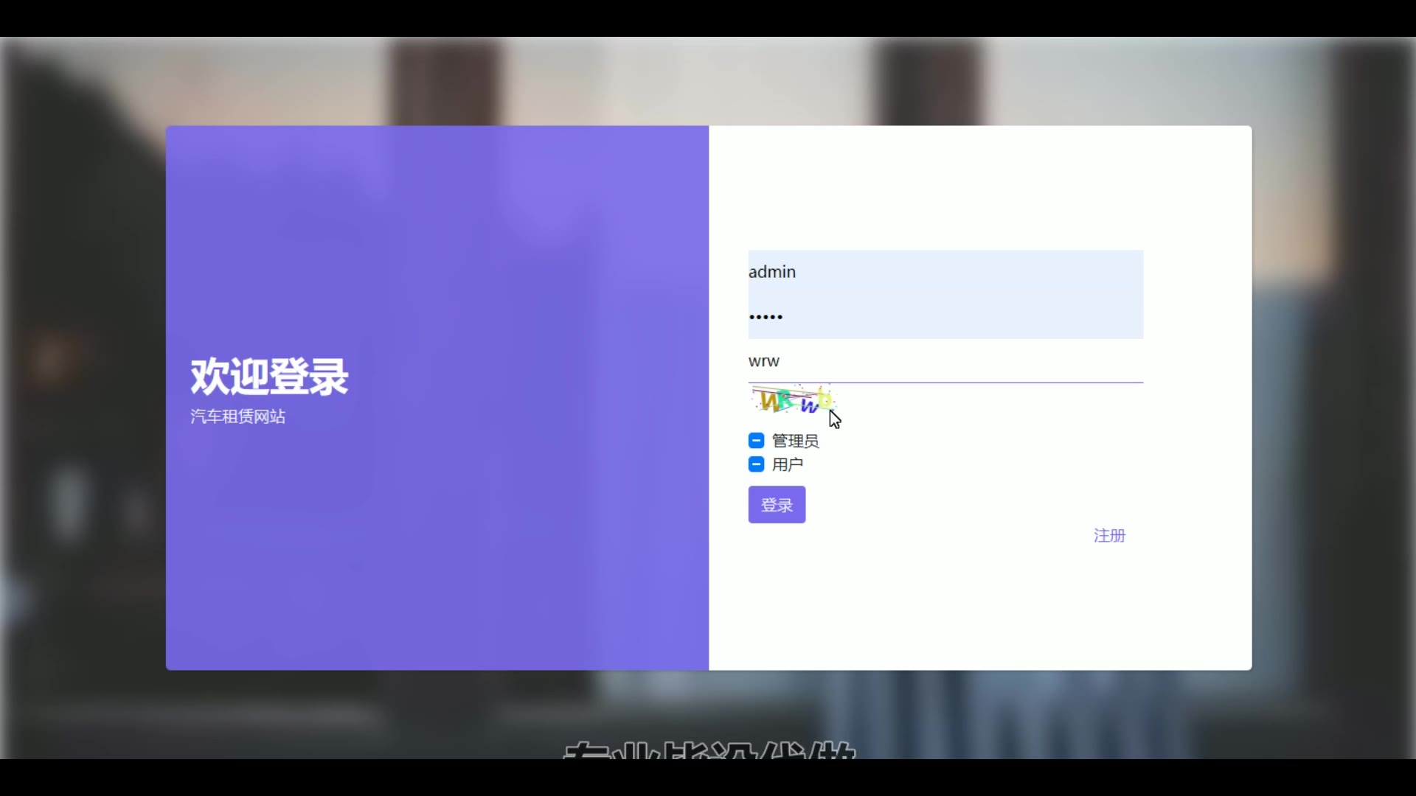1416x796 pixels.
Task: Focus the masked password field
Action: (944, 317)
